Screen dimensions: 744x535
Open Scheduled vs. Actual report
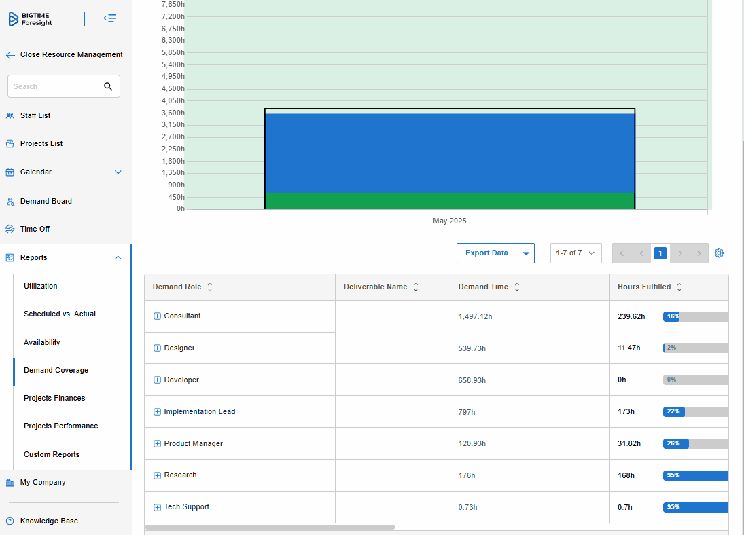pyautogui.click(x=60, y=314)
